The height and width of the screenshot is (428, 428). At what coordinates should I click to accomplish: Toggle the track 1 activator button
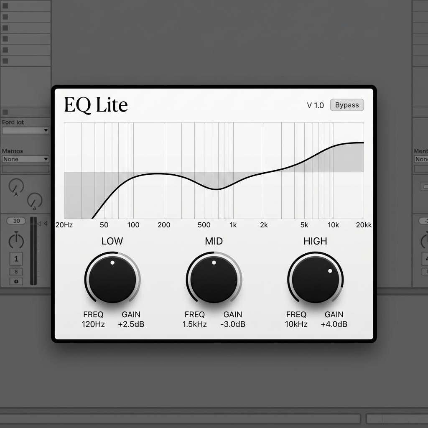(16, 259)
